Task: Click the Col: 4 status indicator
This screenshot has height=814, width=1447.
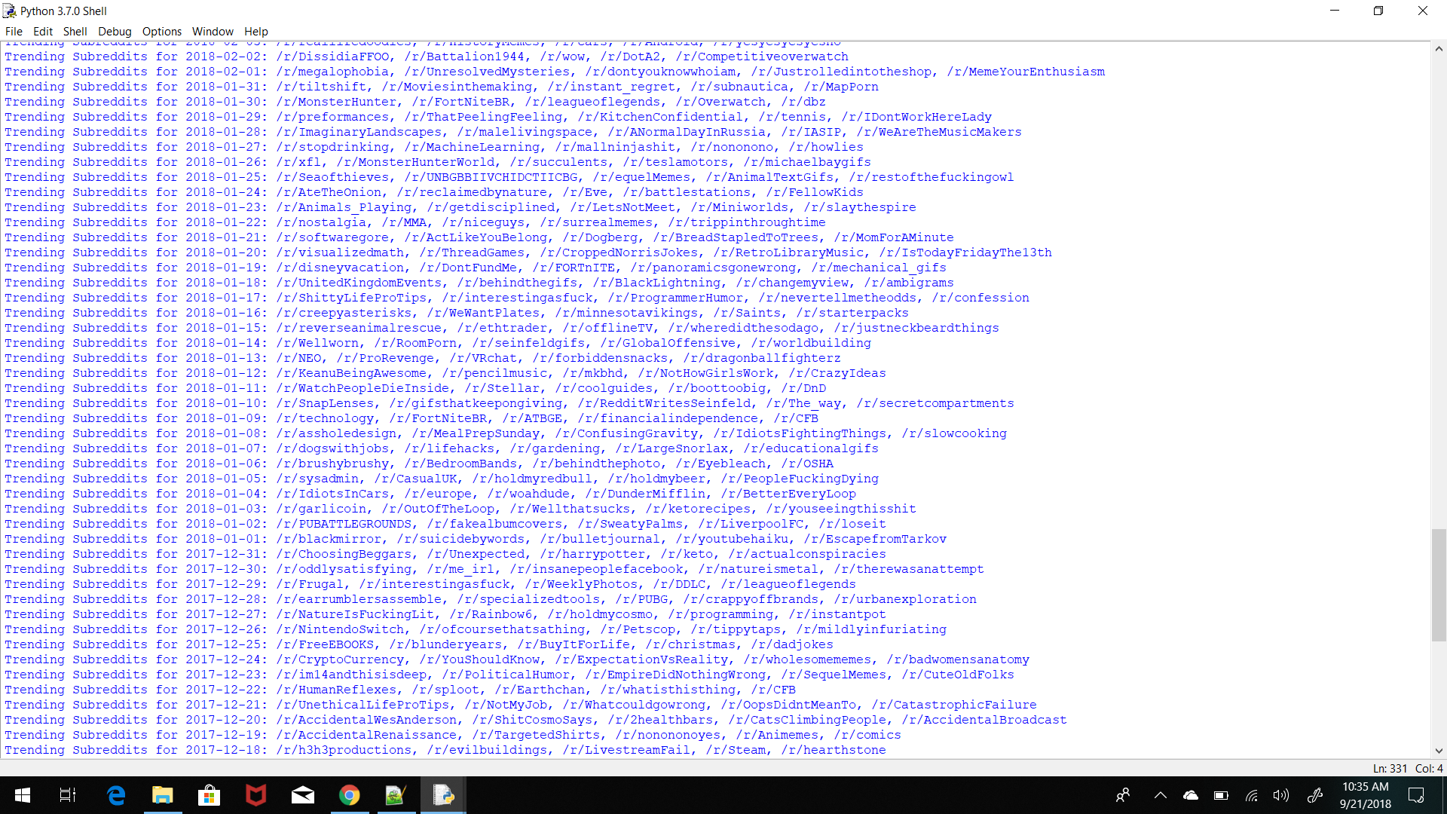Action: pyautogui.click(x=1429, y=769)
